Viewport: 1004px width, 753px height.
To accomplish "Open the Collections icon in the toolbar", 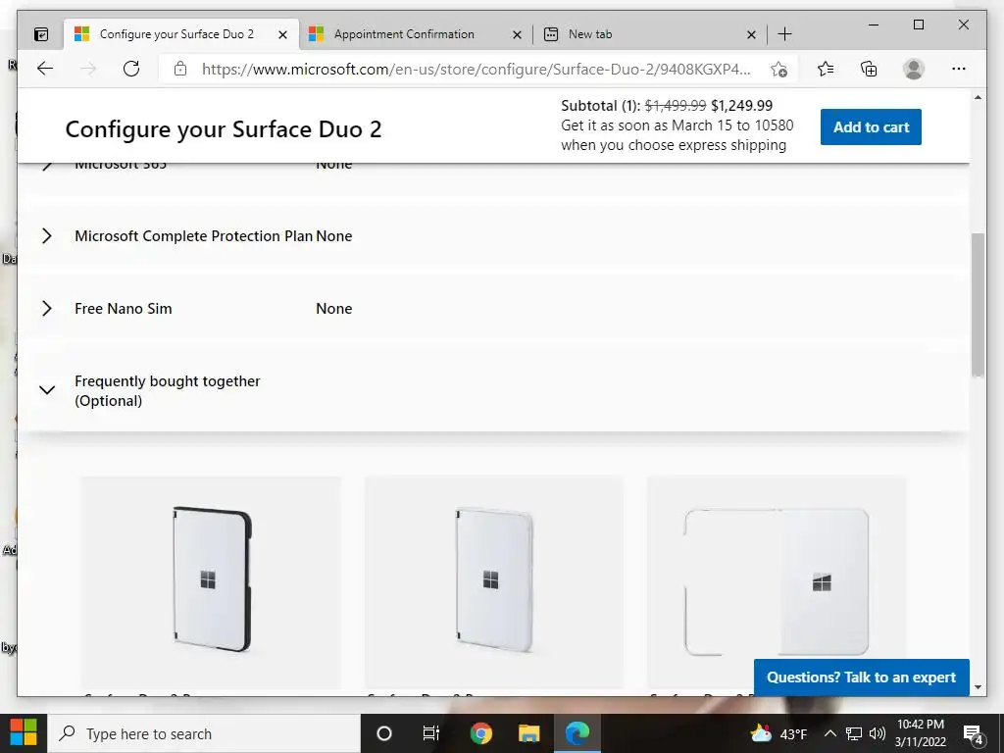I will click(x=869, y=69).
